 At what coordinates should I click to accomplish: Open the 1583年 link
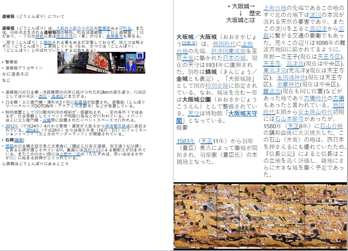pos(186,141)
